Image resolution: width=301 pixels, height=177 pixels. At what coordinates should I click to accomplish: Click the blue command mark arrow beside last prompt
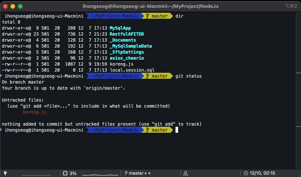click(x=1, y=130)
